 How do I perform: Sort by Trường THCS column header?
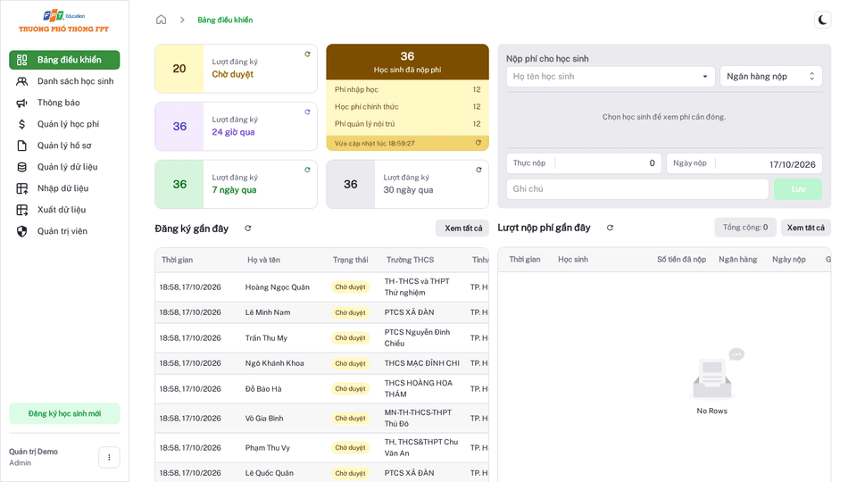click(410, 260)
